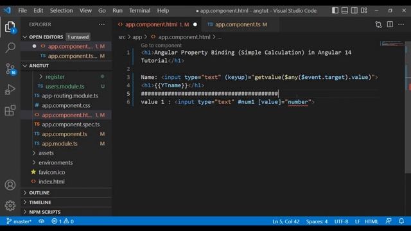The image size is (411, 231).
Task: Open Customize Layout icon
Action: tap(364, 10)
